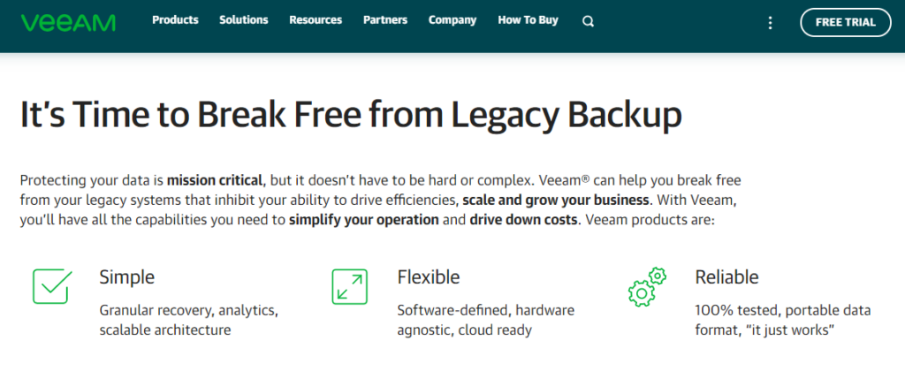
Task: Click the bold 'mission critical' text
Action: (215, 180)
